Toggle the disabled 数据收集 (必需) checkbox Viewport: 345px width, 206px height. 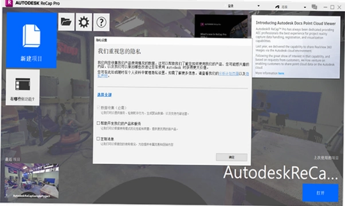point(99,107)
